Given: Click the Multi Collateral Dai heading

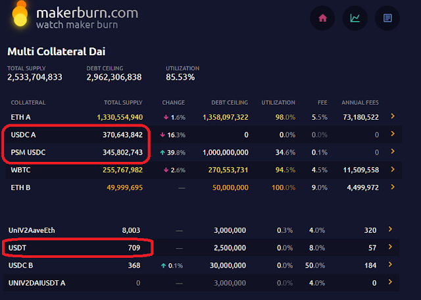Looking at the screenshot, I should 57,51.
